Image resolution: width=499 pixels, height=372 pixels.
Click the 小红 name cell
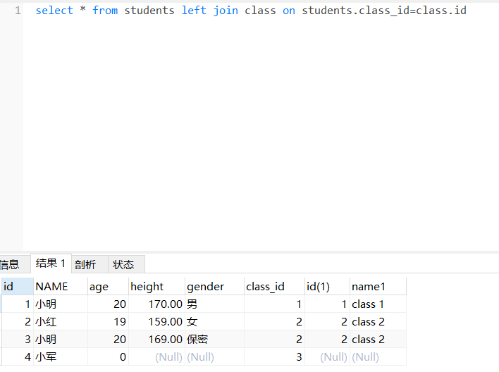pos(47,321)
